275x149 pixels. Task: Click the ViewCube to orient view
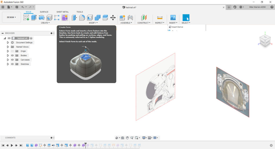pyautogui.click(x=265, y=40)
